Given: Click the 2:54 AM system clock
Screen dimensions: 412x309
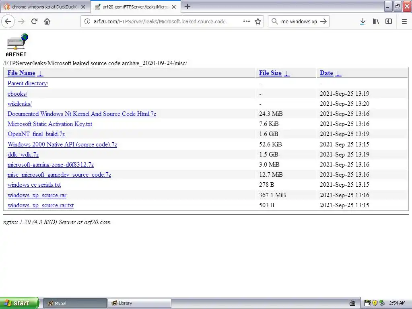Looking at the screenshot, I should click(x=397, y=303).
